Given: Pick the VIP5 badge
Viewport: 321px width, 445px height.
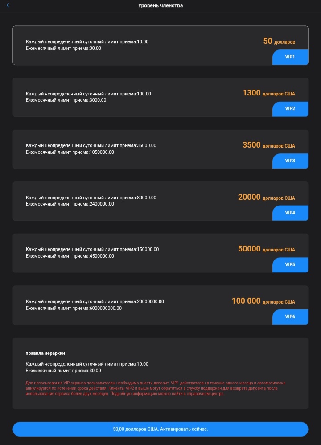Looking at the screenshot, I should point(290,264).
